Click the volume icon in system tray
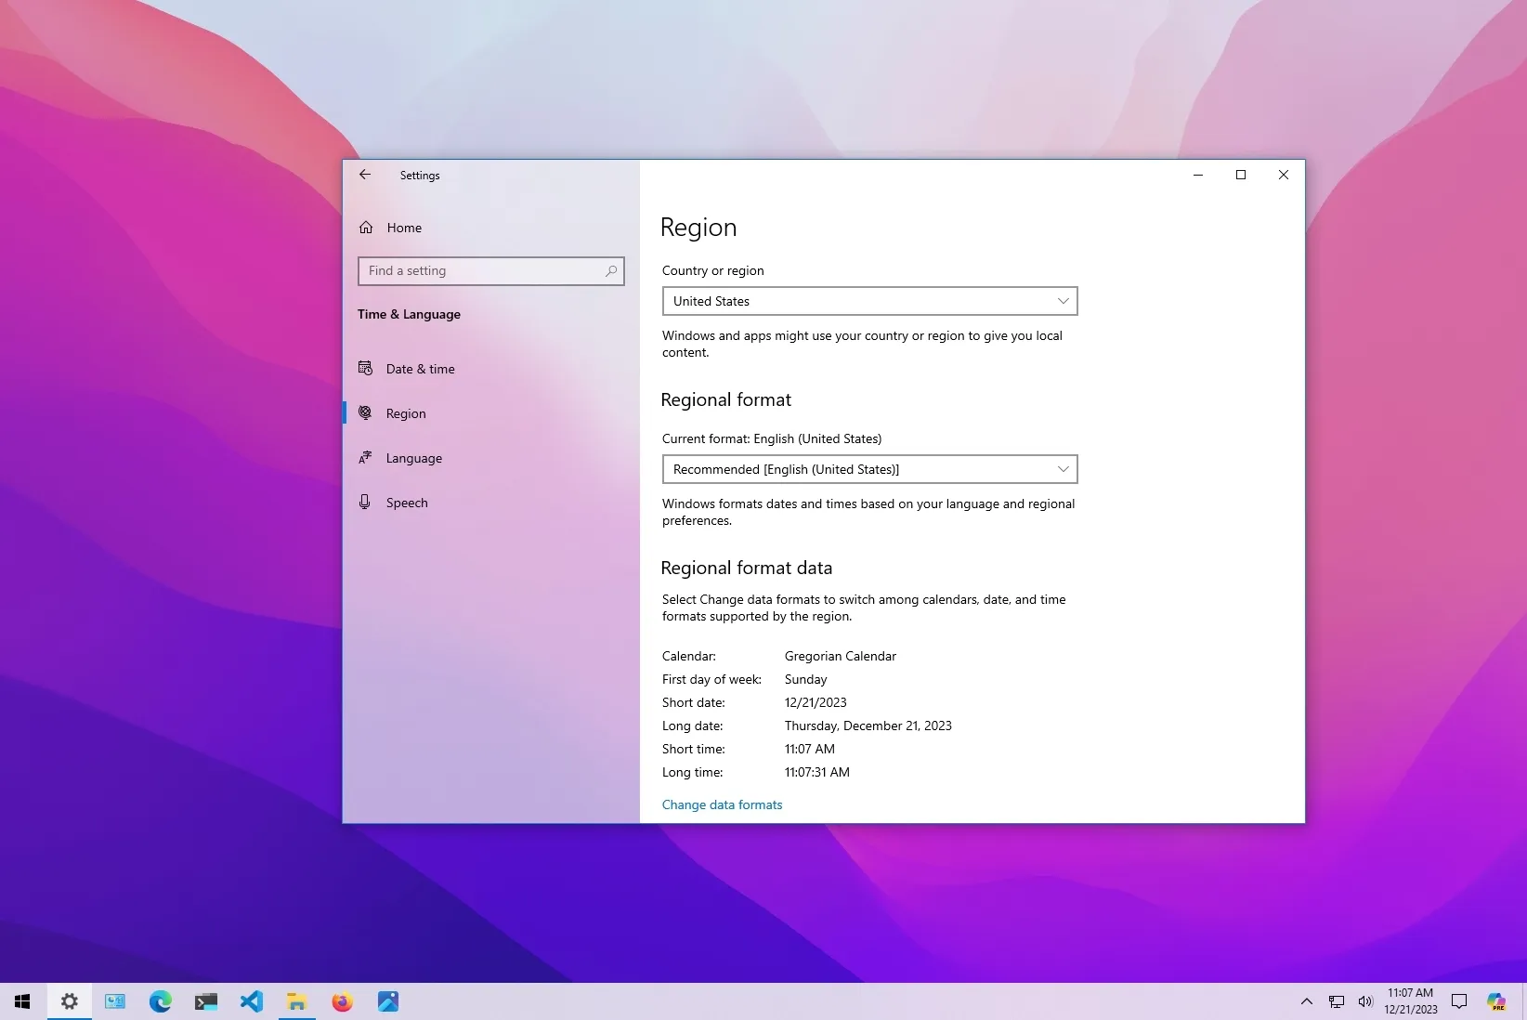This screenshot has width=1527, height=1020. [x=1364, y=1001]
